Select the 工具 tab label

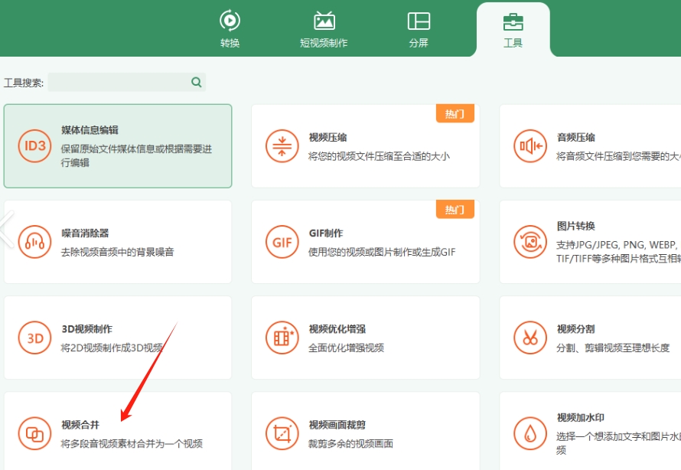513,43
